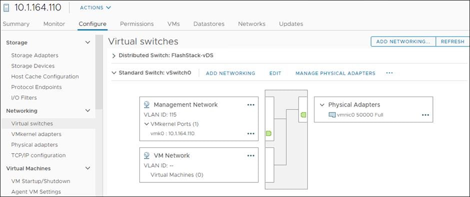Collapse the Physical Adapters box

(x=322, y=105)
